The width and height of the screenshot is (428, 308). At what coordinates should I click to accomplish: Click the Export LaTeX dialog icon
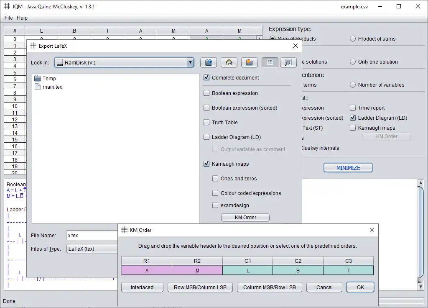point(33,46)
